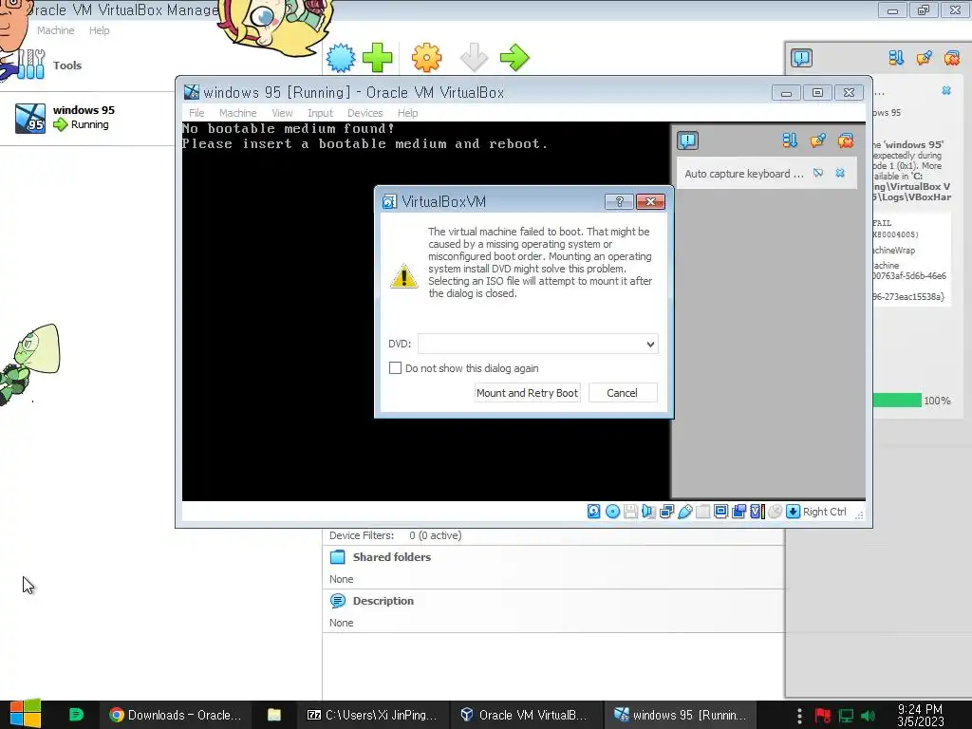Click Device Filters value text
Viewport: 972px width, 729px height.
coord(435,535)
